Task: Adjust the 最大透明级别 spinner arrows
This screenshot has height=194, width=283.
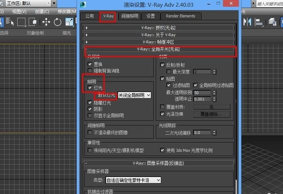Action: [x=214, y=93]
